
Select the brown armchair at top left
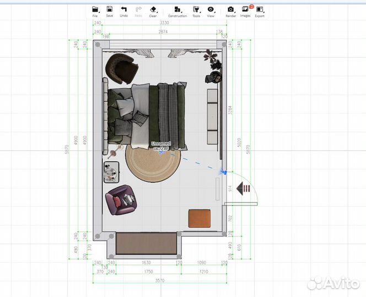(x=122, y=68)
